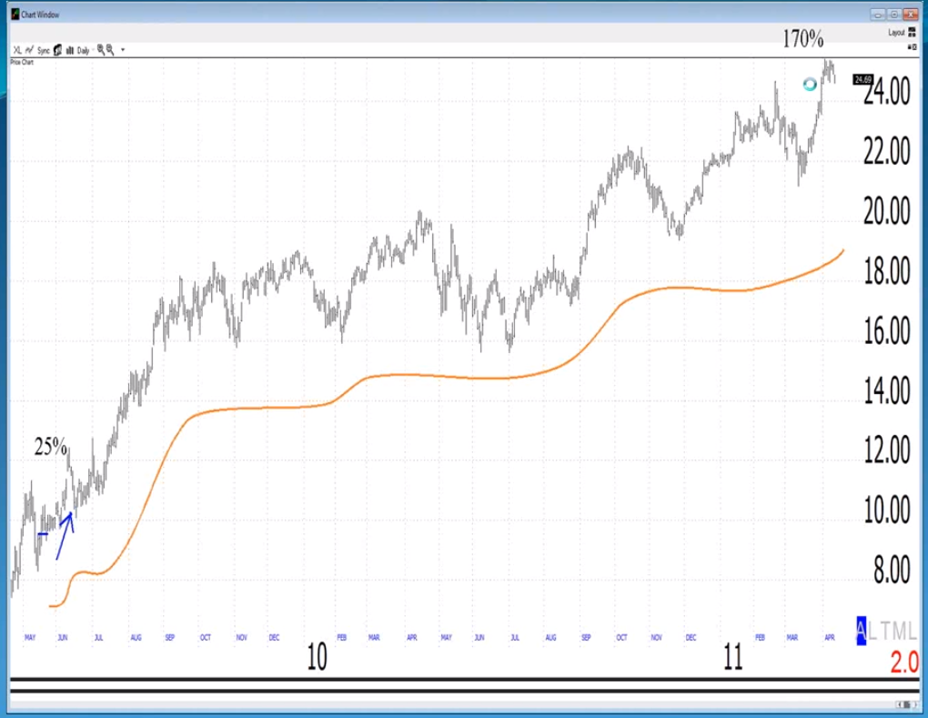928x718 pixels.
Task: Click the 14.00 price axis label
Action: [886, 390]
